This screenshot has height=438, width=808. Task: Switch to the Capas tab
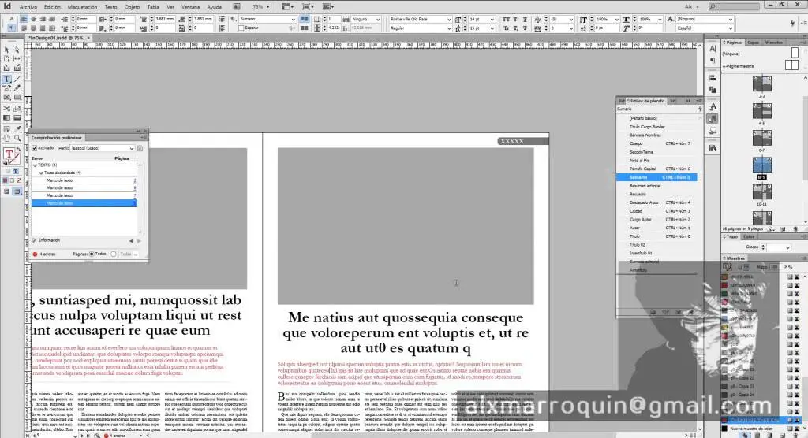tap(753, 43)
